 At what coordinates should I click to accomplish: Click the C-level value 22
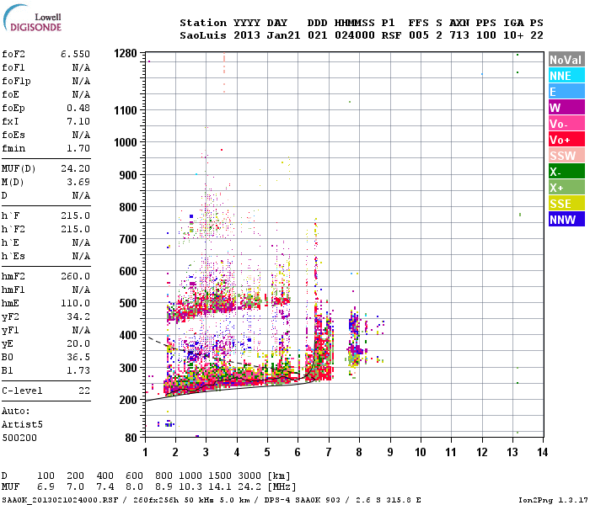[x=84, y=391]
